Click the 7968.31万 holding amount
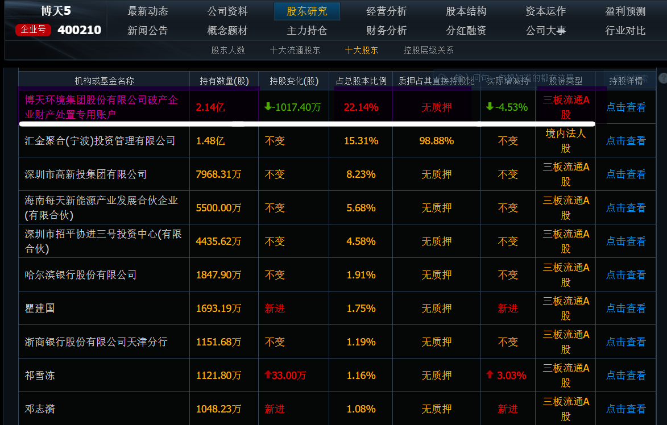Screen dimensions: 667x425 (219, 174)
